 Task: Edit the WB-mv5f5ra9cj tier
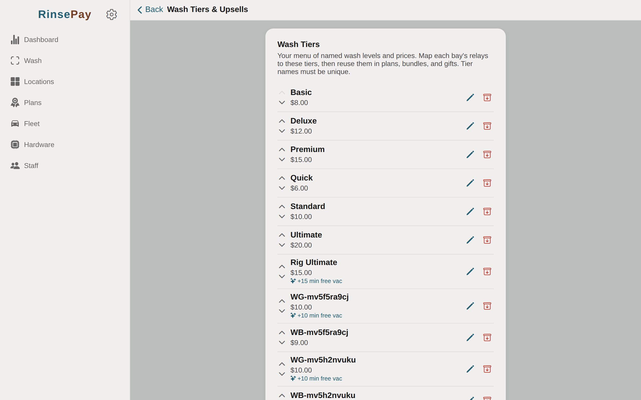[x=470, y=337]
